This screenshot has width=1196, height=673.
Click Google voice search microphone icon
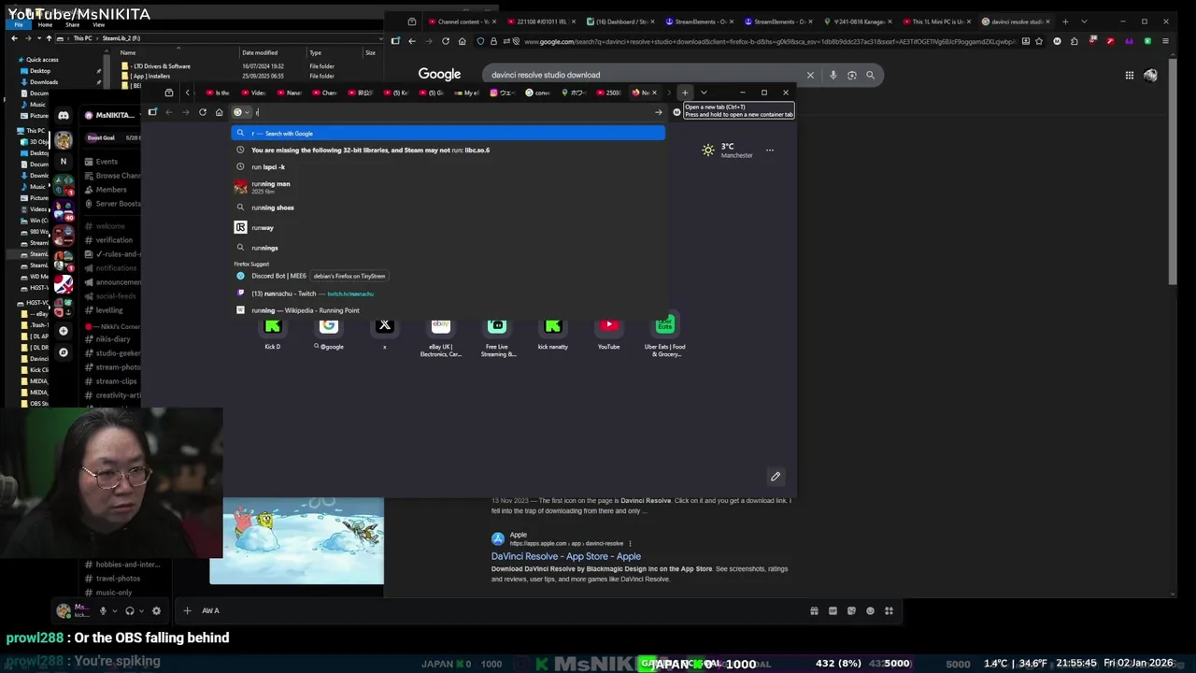833,75
